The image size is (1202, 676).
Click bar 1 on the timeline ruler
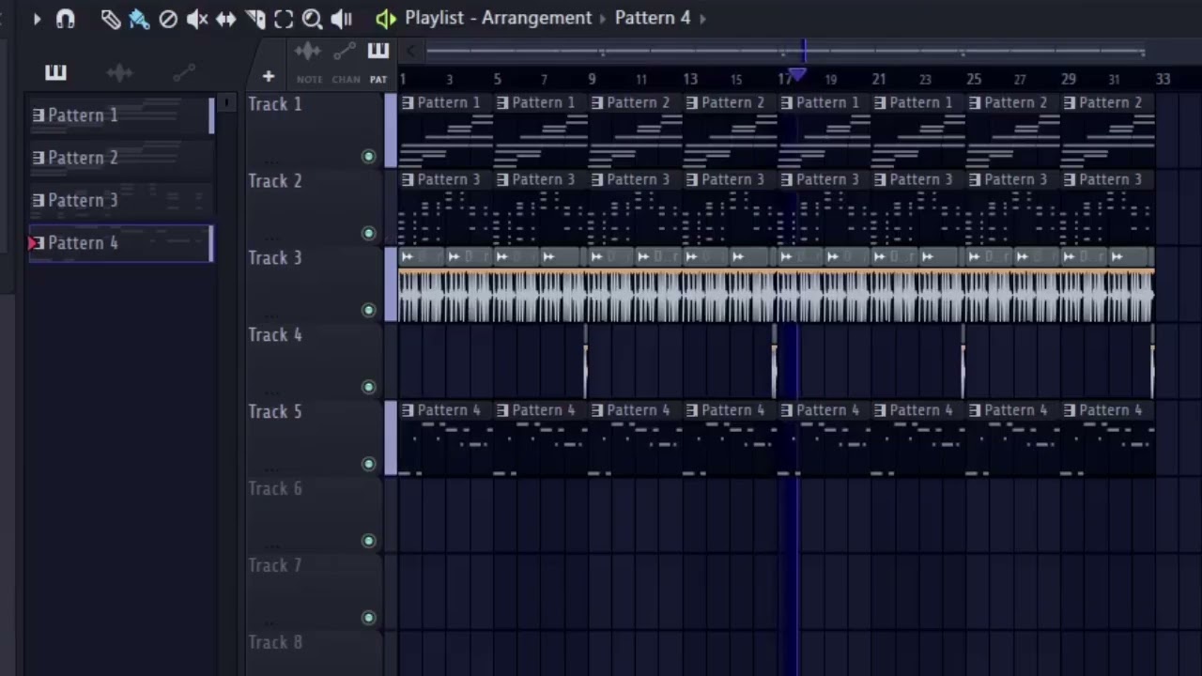[x=403, y=80]
